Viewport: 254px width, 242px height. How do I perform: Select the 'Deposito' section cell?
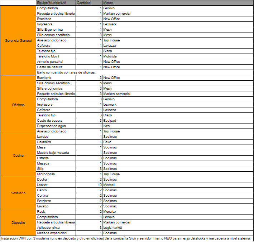pyautogui.click(x=18, y=222)
